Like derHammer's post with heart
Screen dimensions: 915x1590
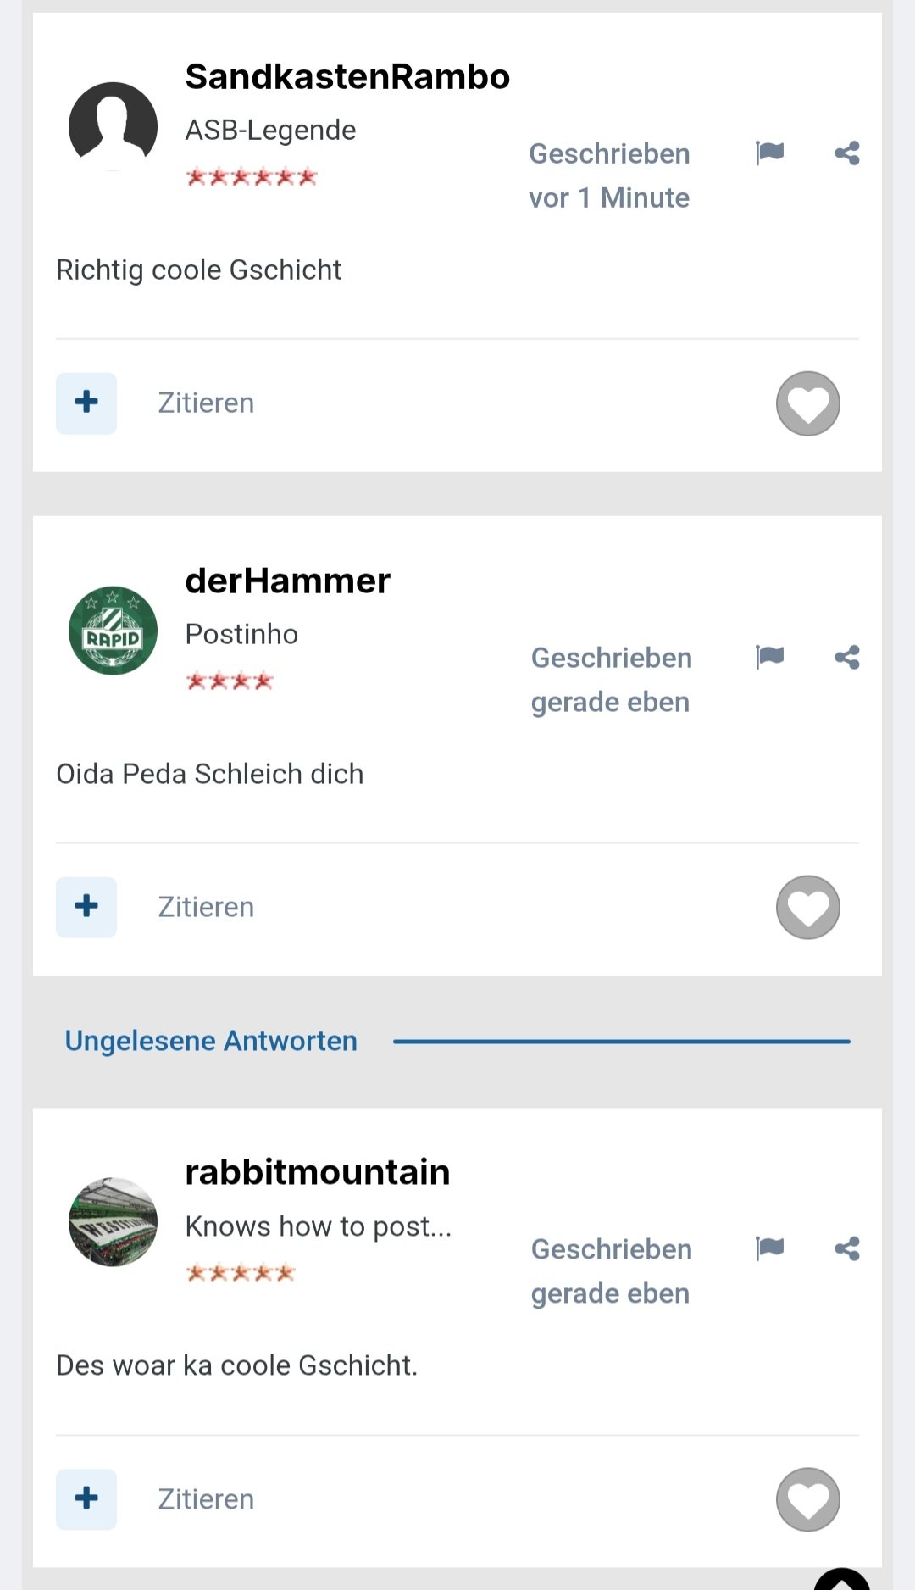[807, 907]
